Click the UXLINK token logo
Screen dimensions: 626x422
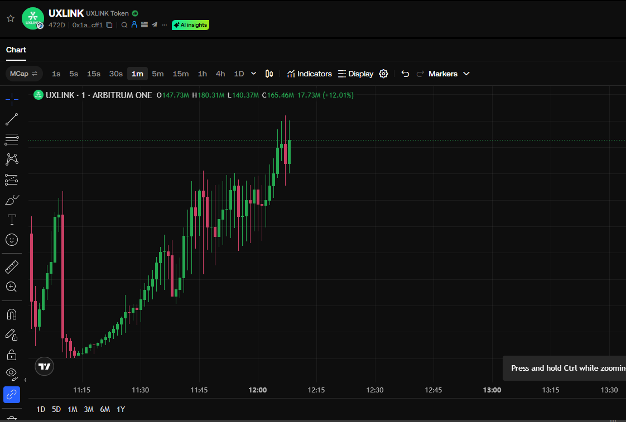tap(33, 18)
